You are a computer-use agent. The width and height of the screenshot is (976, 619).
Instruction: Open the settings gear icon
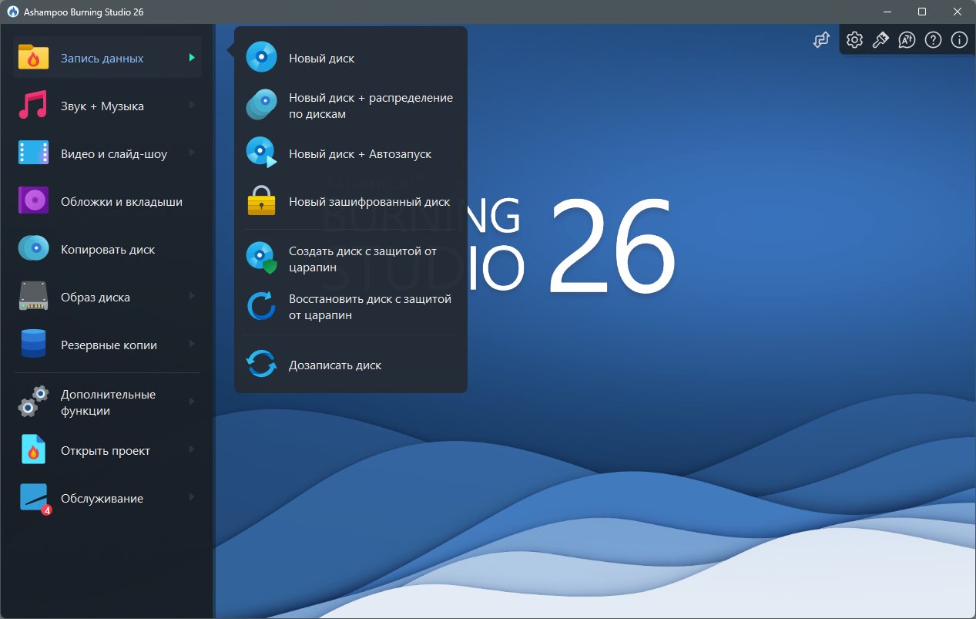pos(854,40)
